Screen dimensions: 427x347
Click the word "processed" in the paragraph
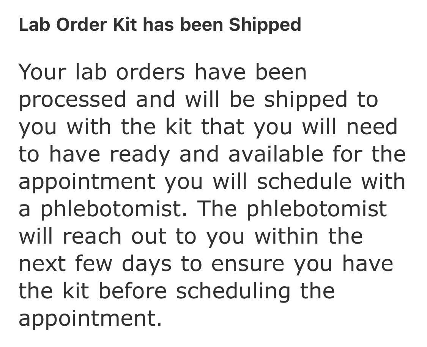pos(72,100)
